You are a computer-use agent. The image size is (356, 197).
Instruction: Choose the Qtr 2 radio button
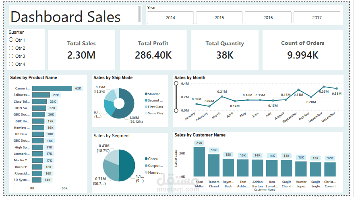pos(11,48)
